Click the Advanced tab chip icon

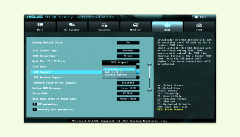click(104, 25)
